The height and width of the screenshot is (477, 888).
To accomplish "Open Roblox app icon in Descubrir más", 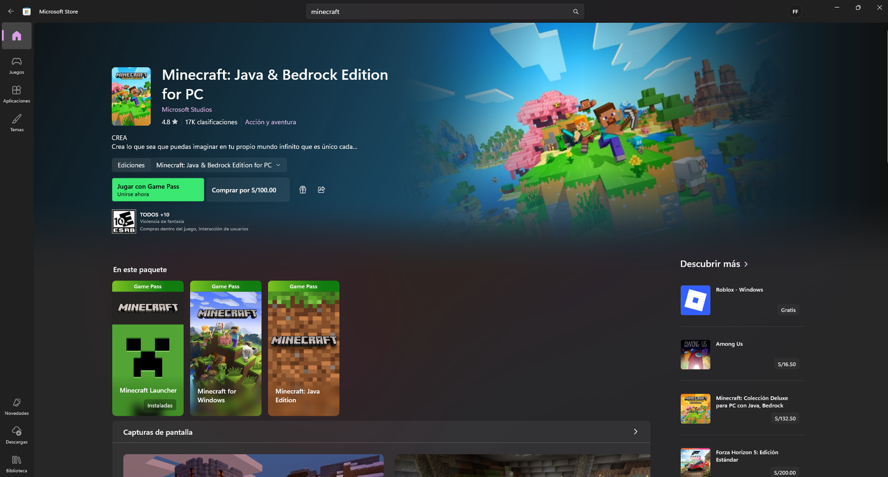I will click(x=695, y=300).
